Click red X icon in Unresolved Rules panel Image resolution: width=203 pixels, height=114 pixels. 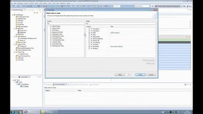(x=185, y=85)
